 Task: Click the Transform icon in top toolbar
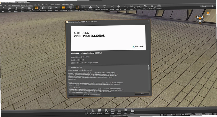(138, 7)
